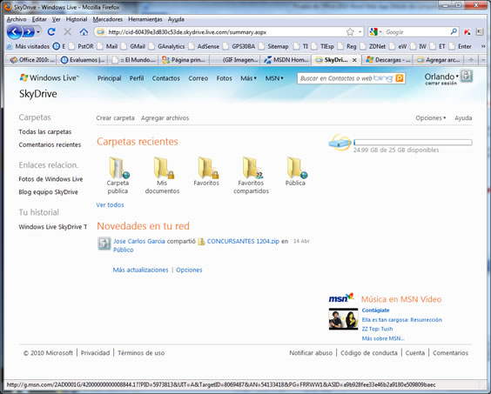Open the Archivo menu
The height and width of the screenshot is (394, 491).
tap(17, 19)
